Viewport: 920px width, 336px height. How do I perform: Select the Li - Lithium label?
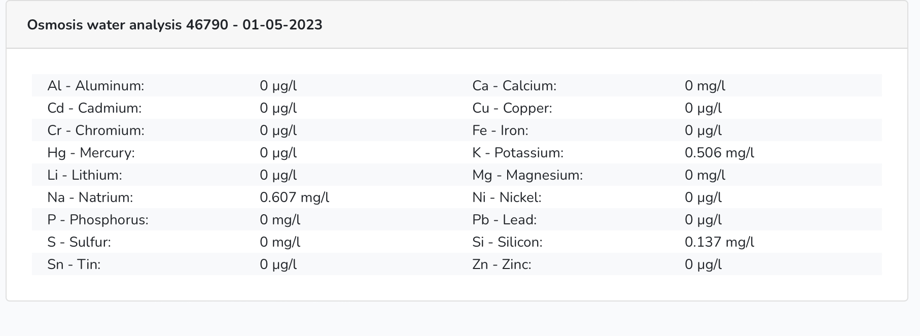(x=85, y=175)
